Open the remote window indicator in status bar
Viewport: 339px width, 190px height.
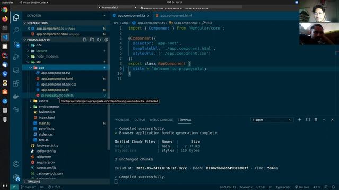tap(14, 187)
